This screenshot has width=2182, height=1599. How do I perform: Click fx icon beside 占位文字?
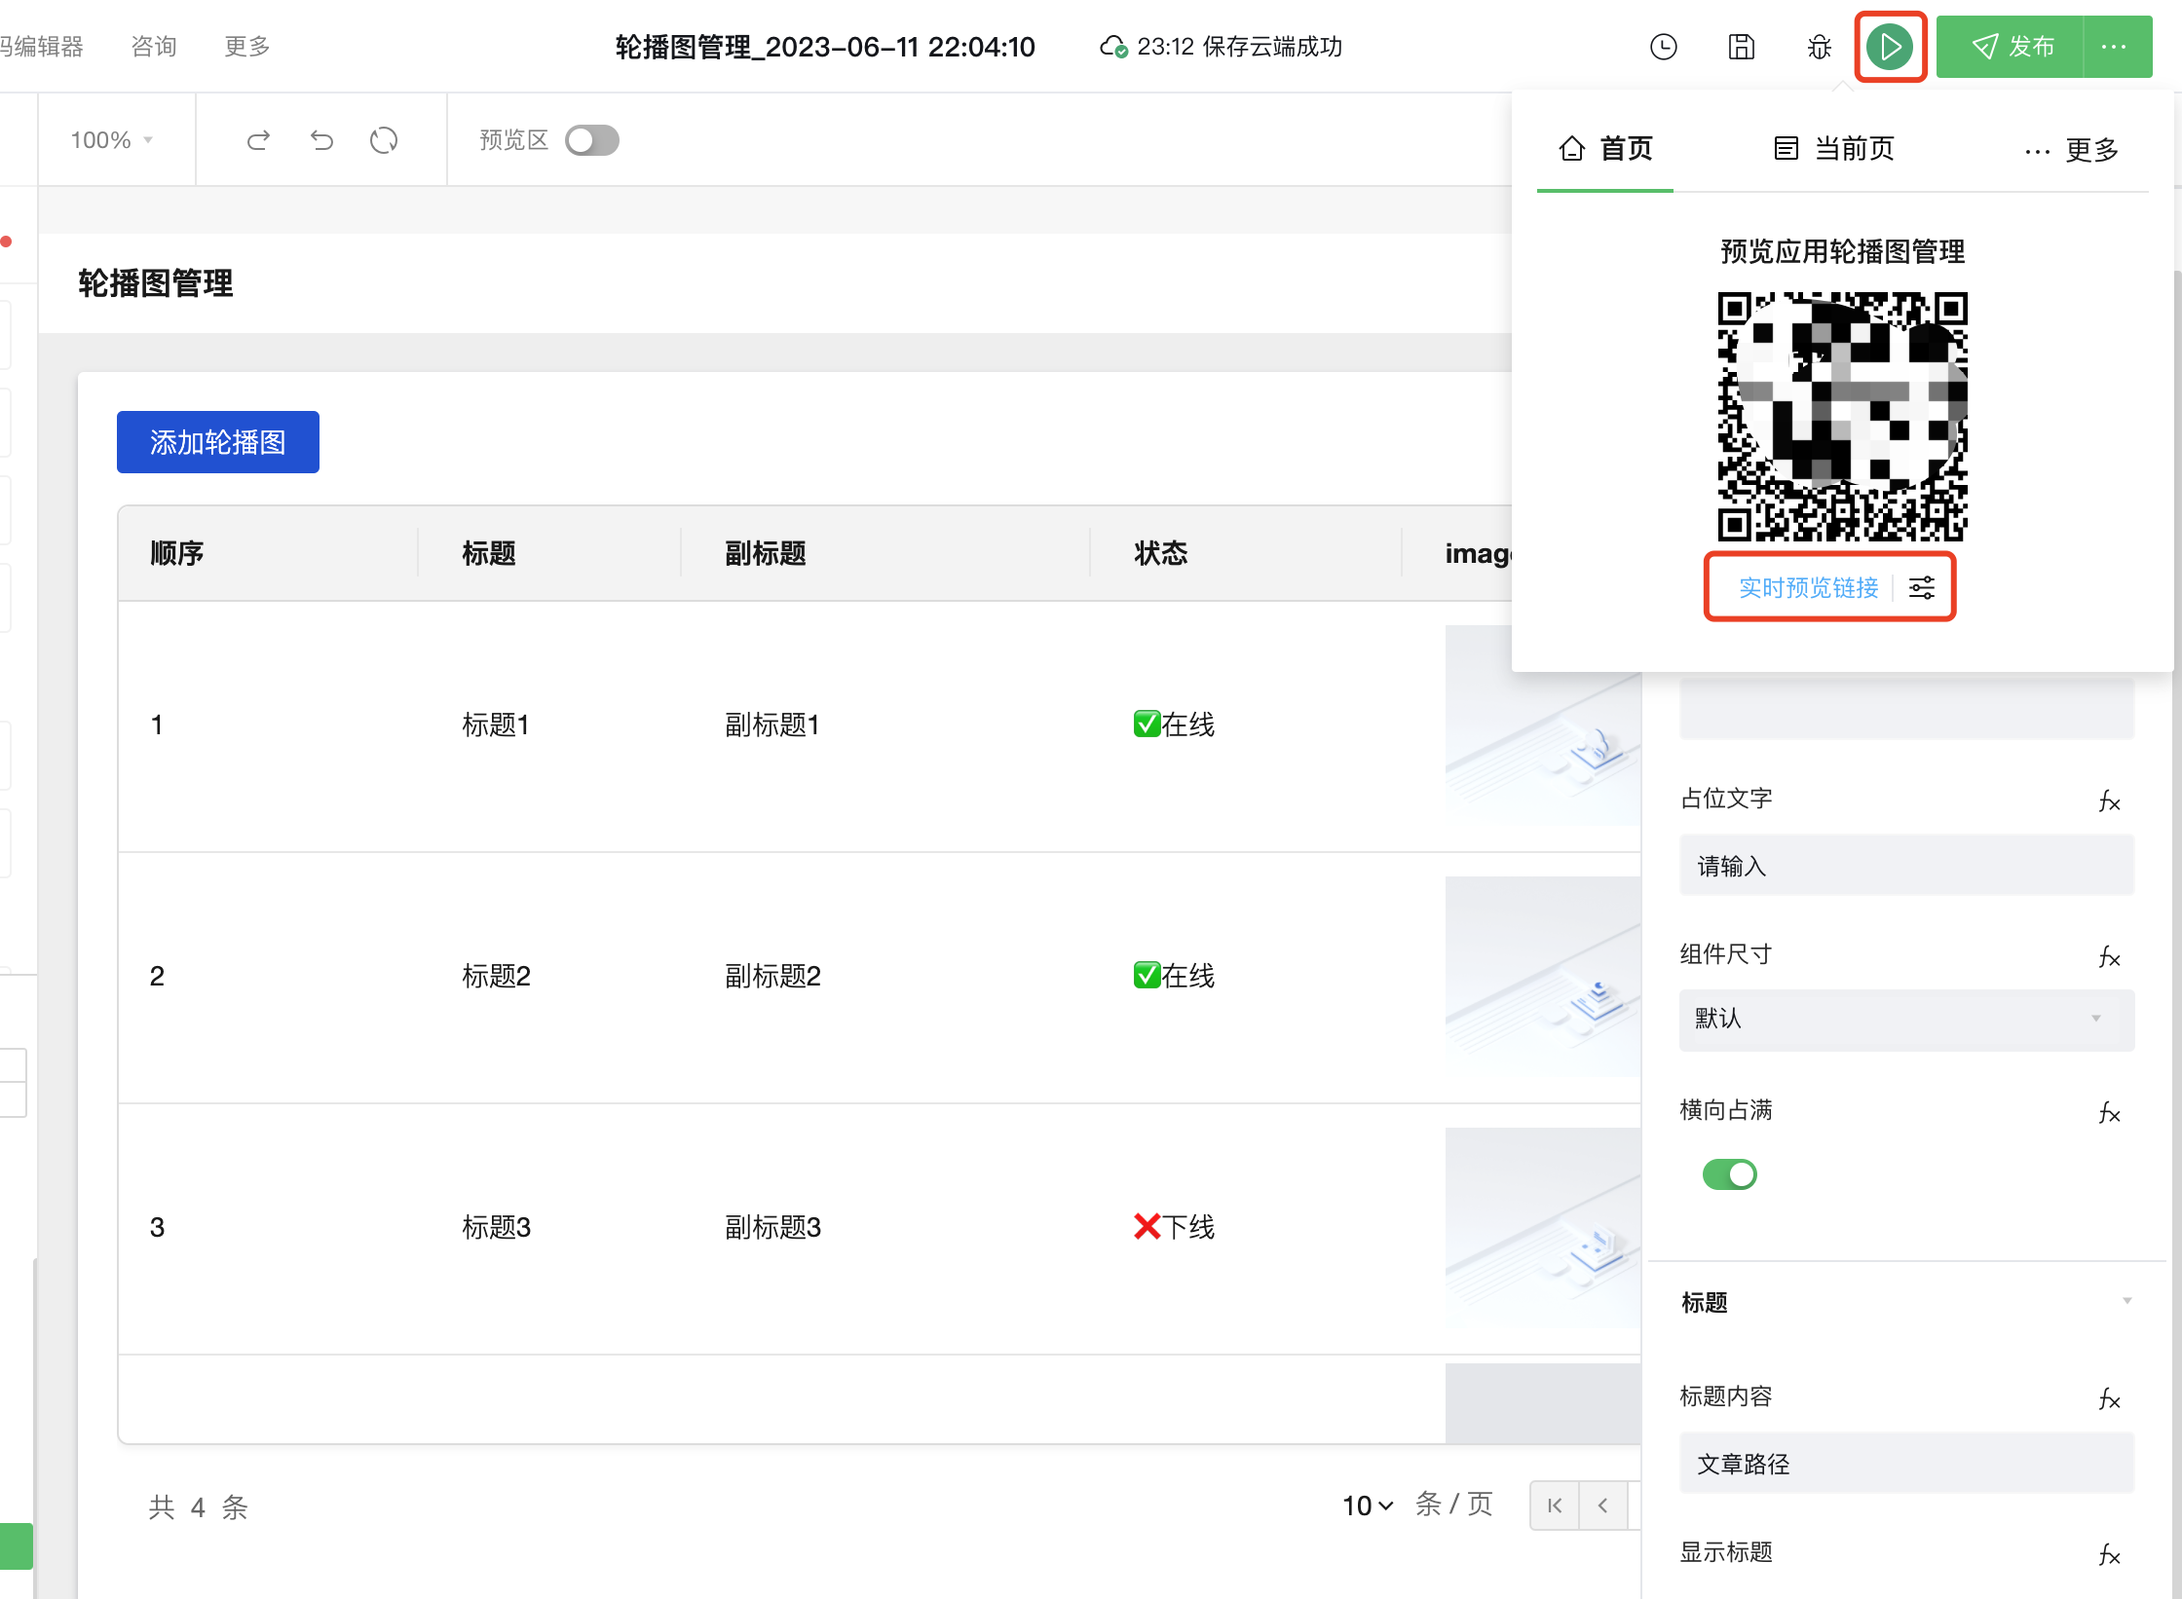coord(2109,800)
